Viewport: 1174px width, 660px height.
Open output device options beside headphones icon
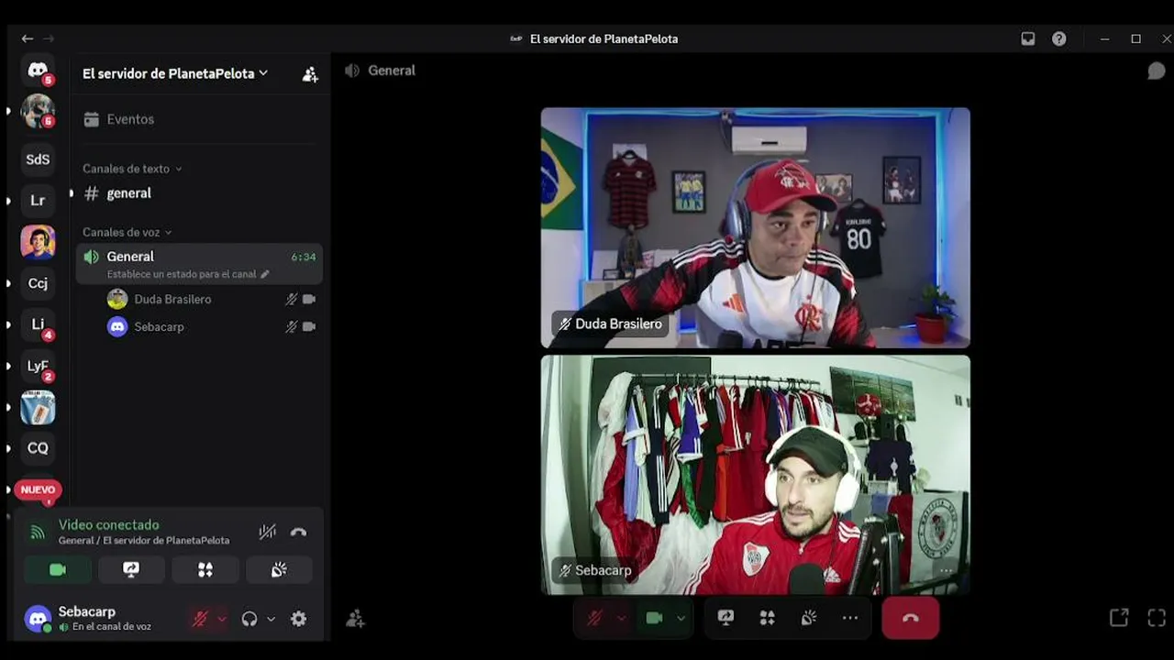[x=271, y=619]
